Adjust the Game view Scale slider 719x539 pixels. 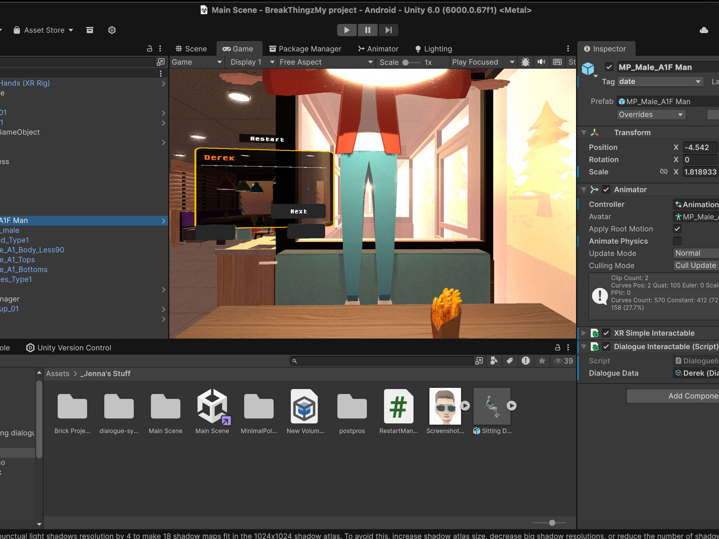pyautogui.click(x=412, y=62)
